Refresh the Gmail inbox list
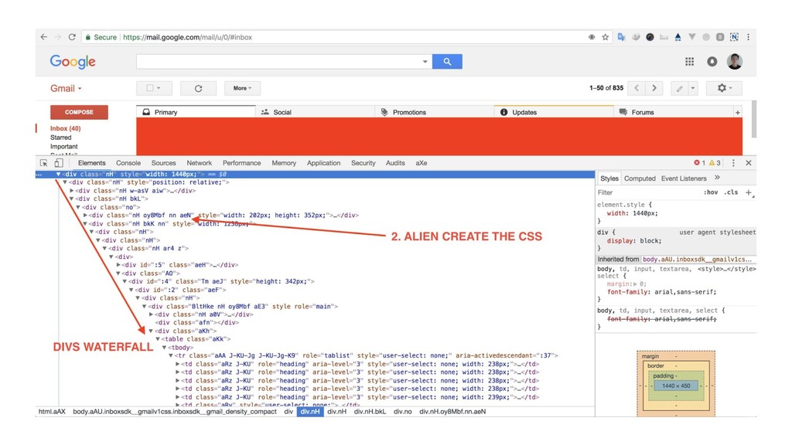 pos(198,88)
